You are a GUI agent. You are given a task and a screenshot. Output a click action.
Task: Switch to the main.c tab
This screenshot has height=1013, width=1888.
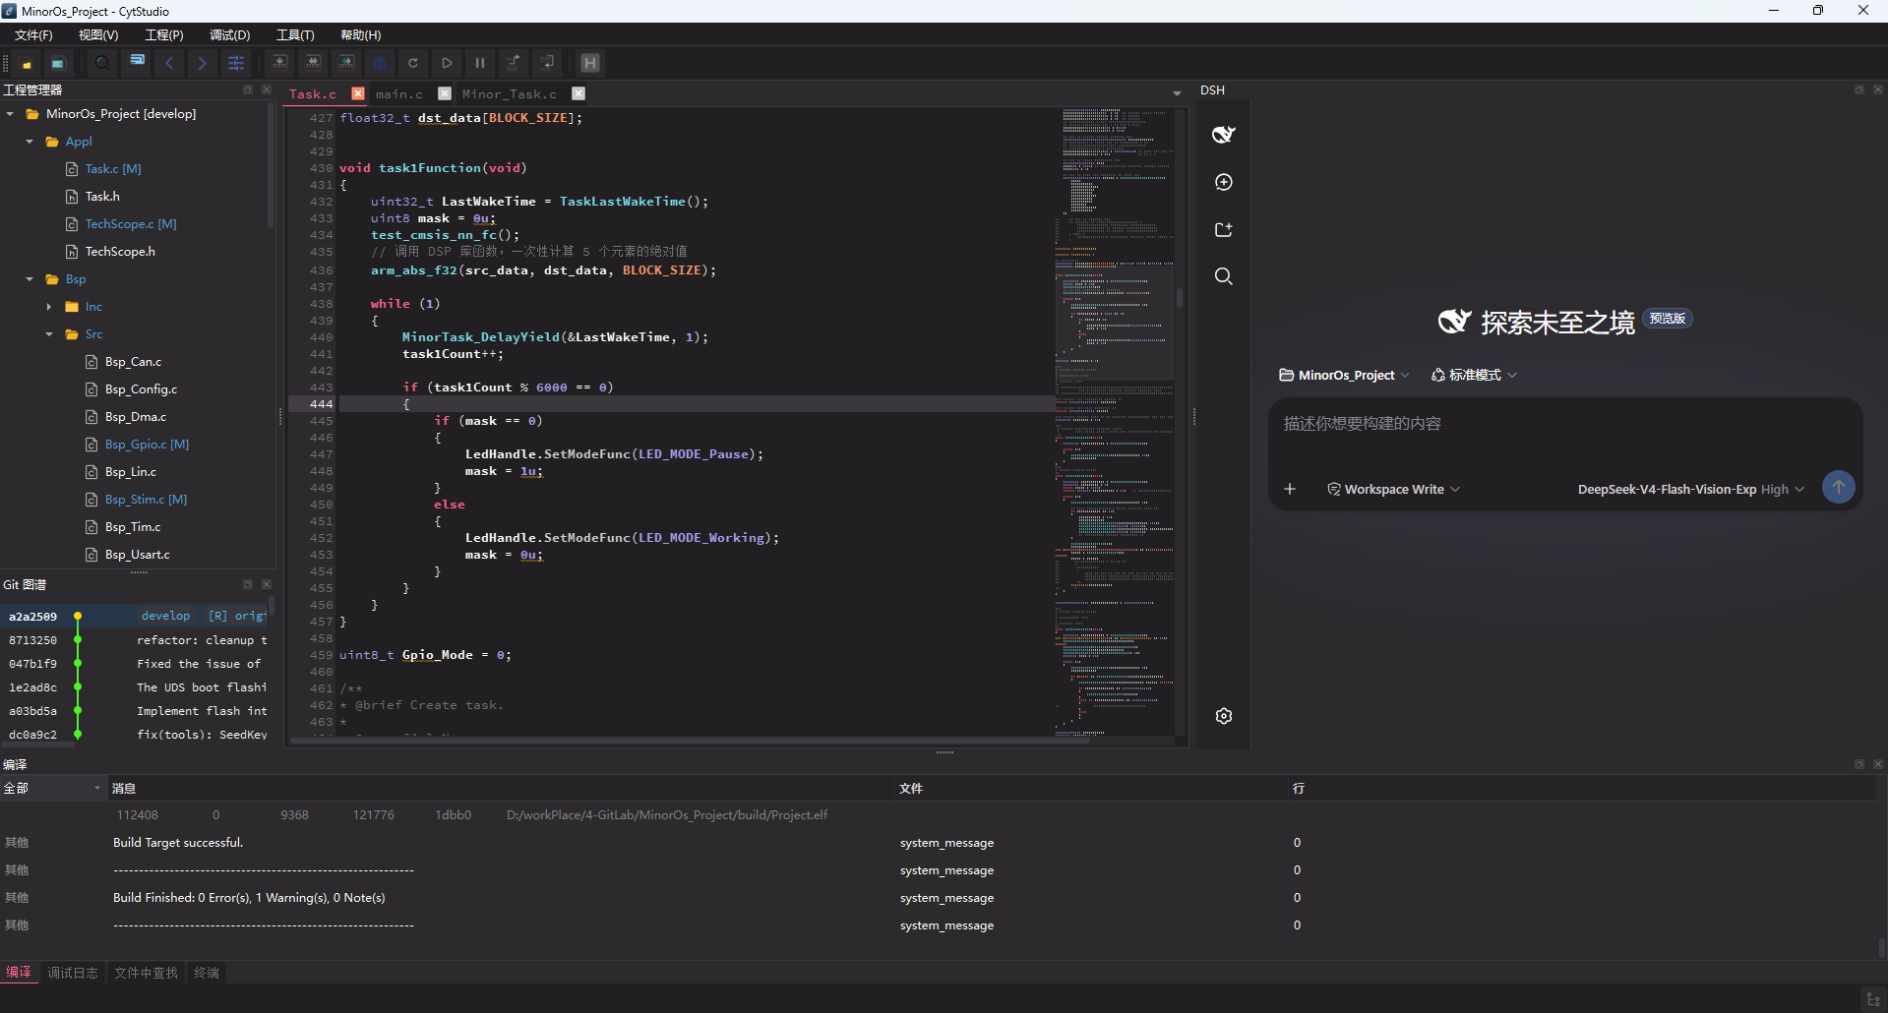(399, 94)
